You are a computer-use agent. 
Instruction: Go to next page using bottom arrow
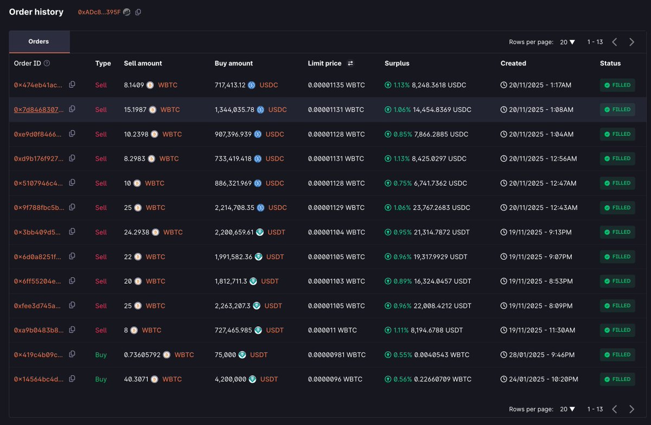[x=631, y=409]
